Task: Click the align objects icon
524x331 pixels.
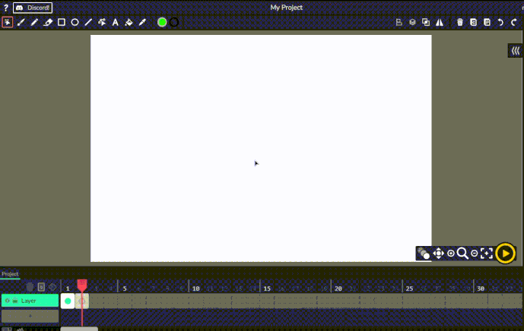Action: pyautogui.click(x=399, y=22)
